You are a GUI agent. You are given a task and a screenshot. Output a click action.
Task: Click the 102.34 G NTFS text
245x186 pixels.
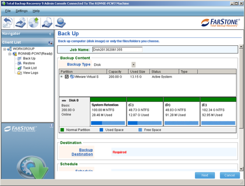[x=213, y=110]
